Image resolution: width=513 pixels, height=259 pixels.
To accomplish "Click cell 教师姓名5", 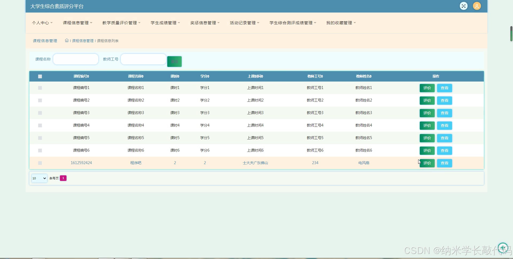I will pyautogui.click(x=364, y=138).
